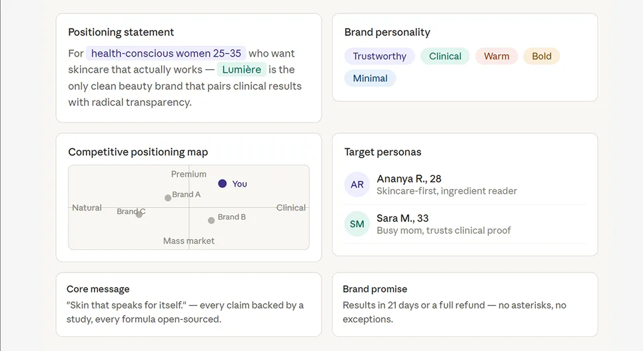Click the Brand C dot on positioning map

[139, 214]
